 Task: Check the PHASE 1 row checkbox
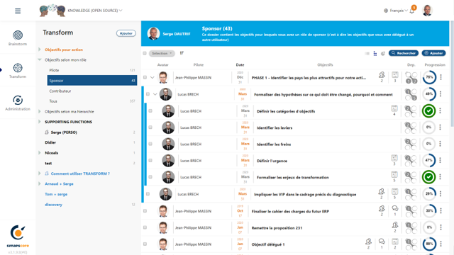pos(145,77)
